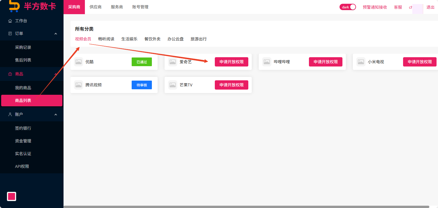Click the 芒果TV product name
The width and height of the screenshot is (438, 208).
pyautogui.click(x=186, y=85)
